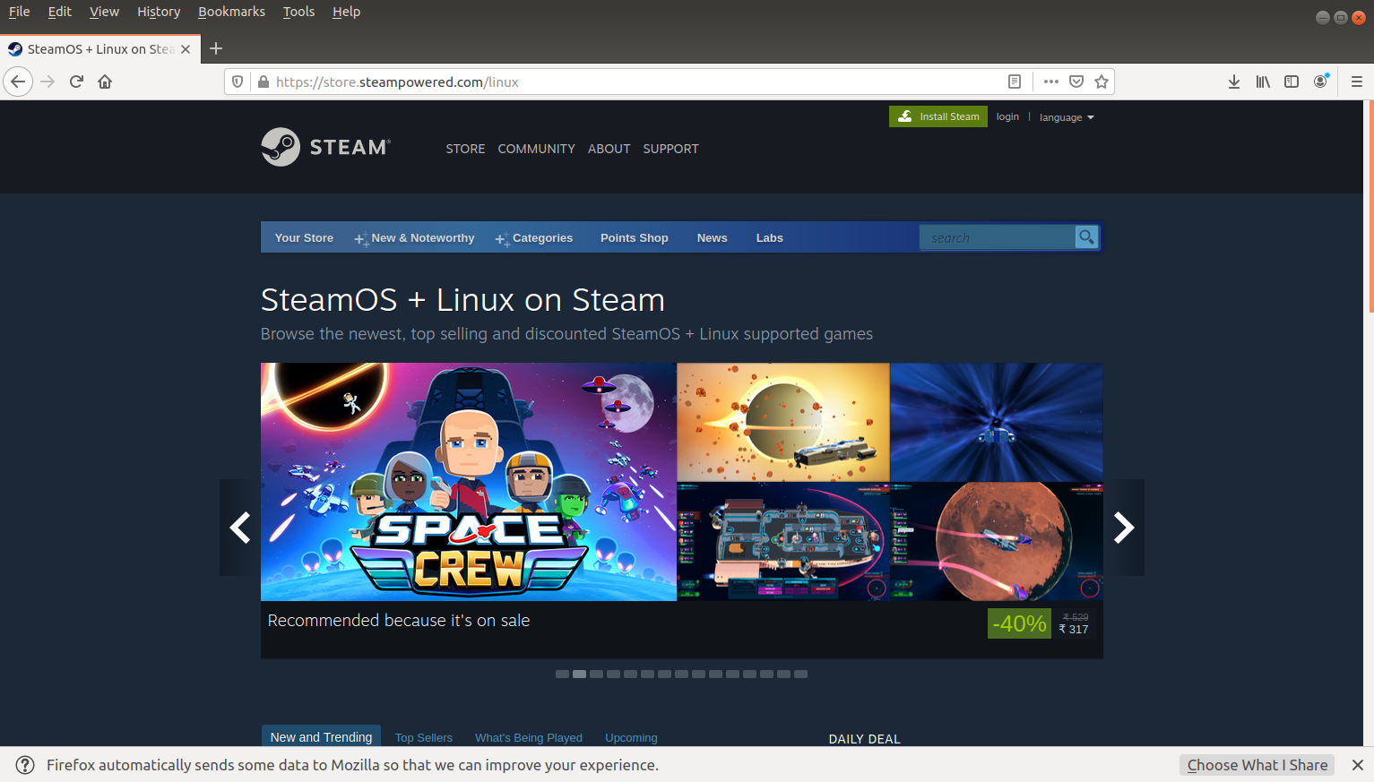This screenshot has width=1374, height=782.
Task: Click the next carousel arrow
Action: [1123, 528]
